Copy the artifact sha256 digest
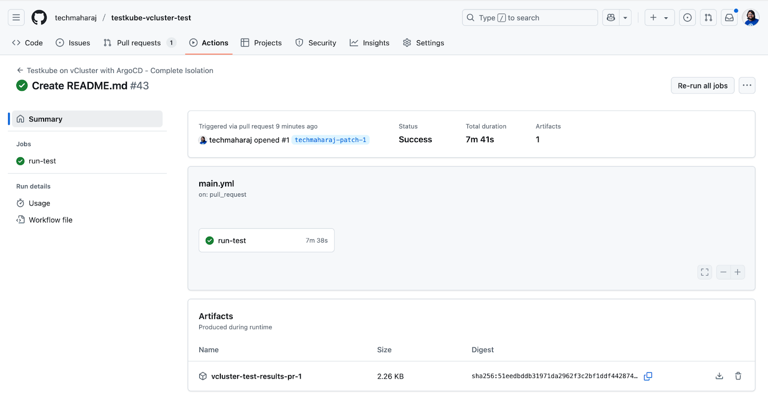This screenshot has width=768, height=402. tap(648, 377)
